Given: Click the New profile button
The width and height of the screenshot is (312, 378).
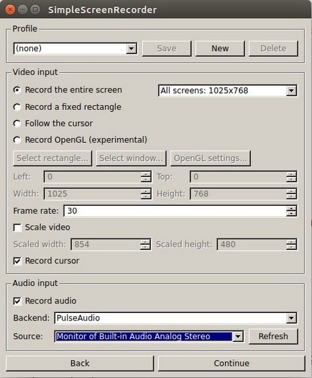Looking at the screenshot, I should click(220, 48).
